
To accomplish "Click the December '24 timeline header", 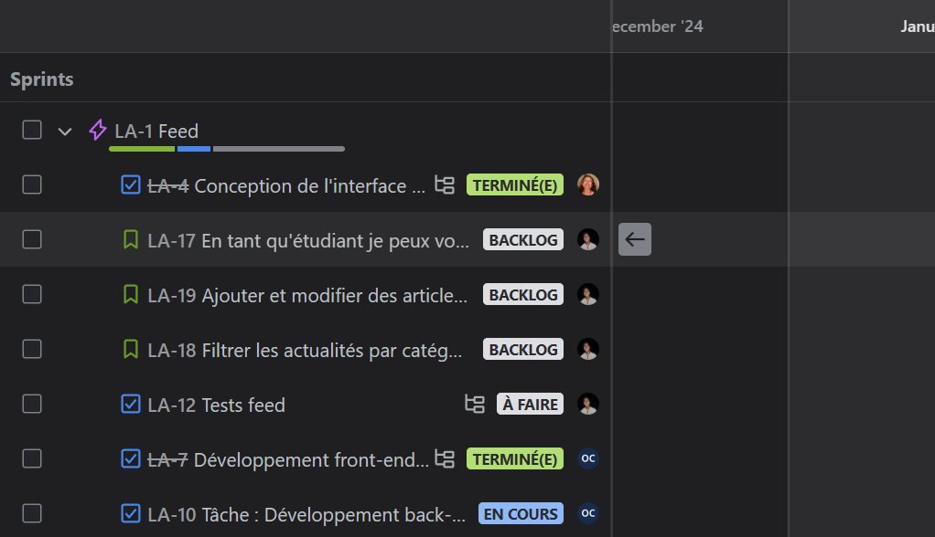I will click(x=657, y=26).
